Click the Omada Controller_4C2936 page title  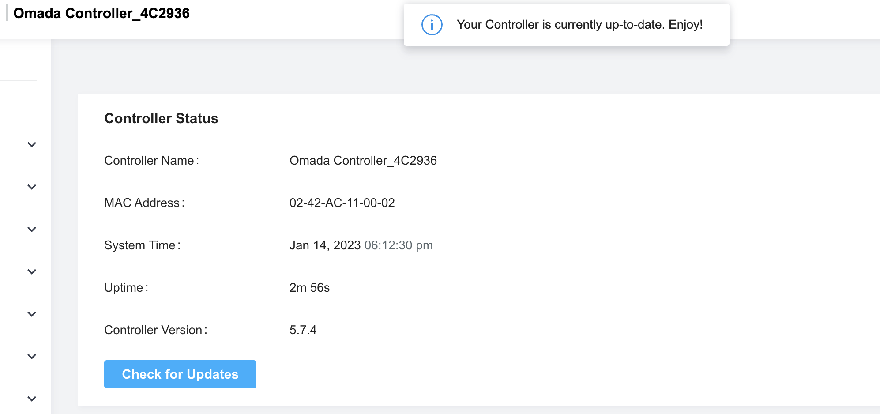102,13
